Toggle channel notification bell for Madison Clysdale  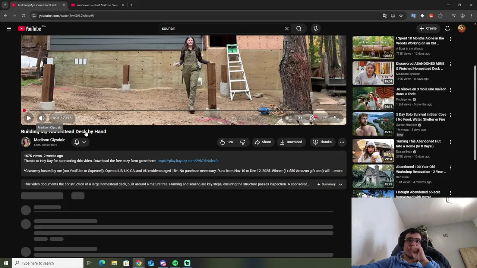[76, 142]
